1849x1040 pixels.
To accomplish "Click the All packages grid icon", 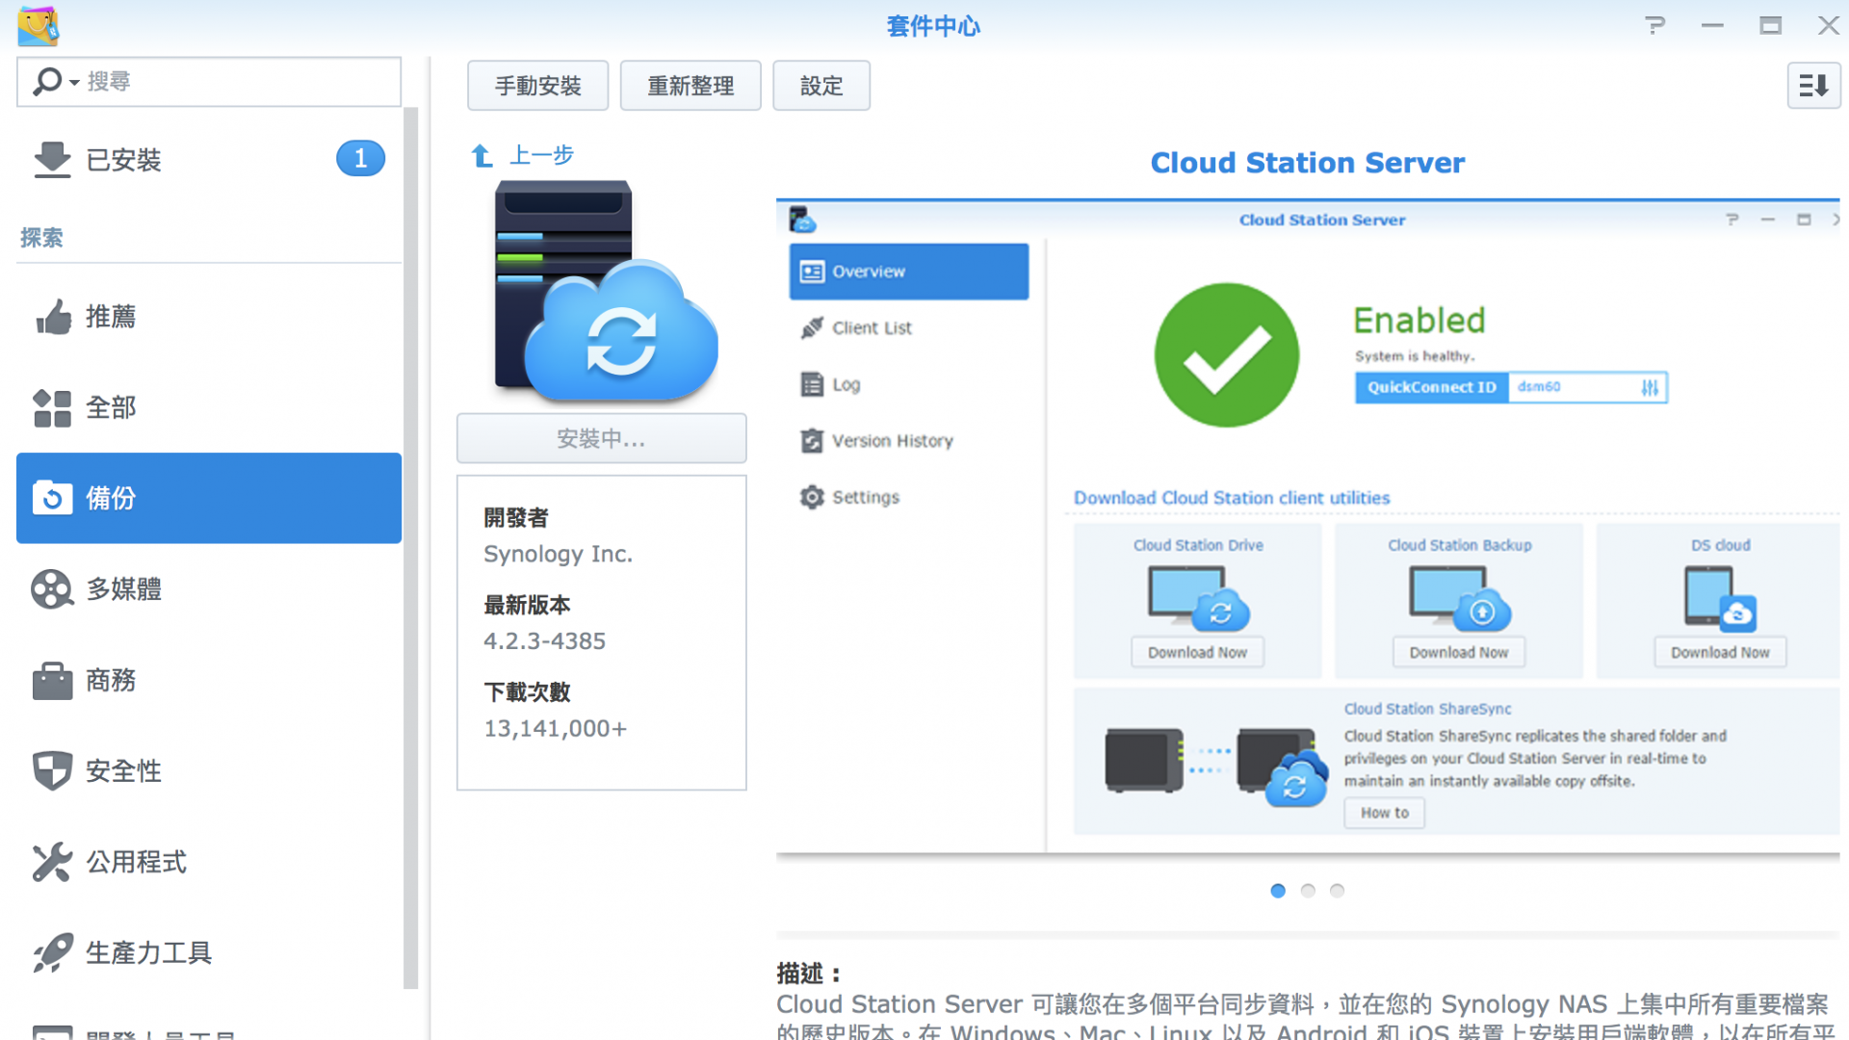I will (x=52, y=407).
